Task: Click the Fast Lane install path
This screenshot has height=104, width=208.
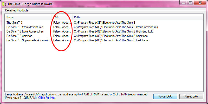Action: click(111, 40)
